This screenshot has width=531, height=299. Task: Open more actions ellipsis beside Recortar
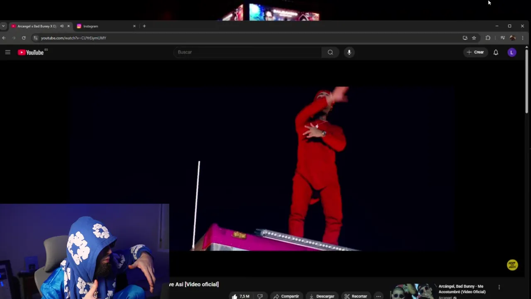click(378, 296)
